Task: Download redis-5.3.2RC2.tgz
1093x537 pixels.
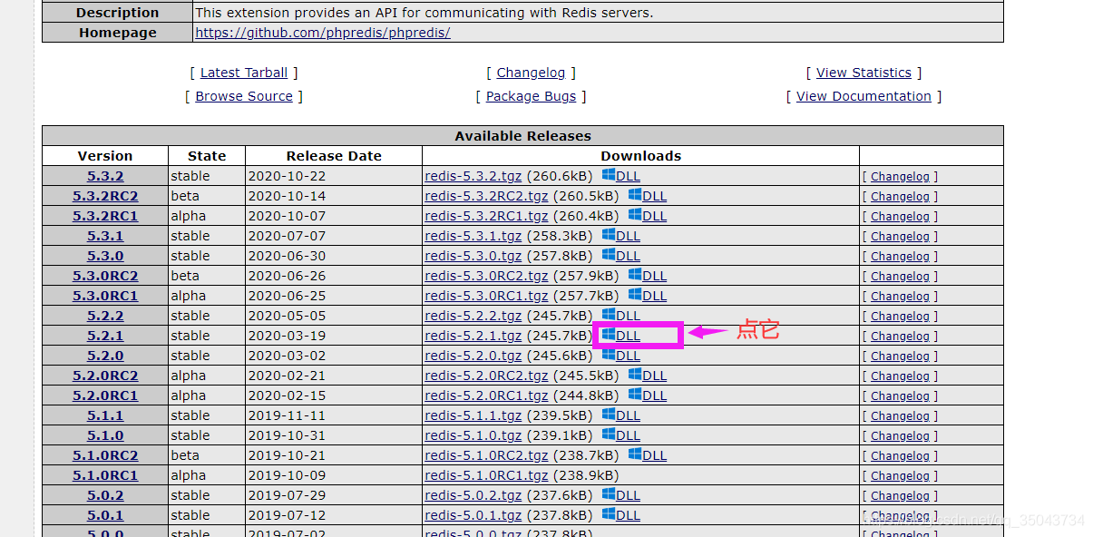Action: pos(486,196)
